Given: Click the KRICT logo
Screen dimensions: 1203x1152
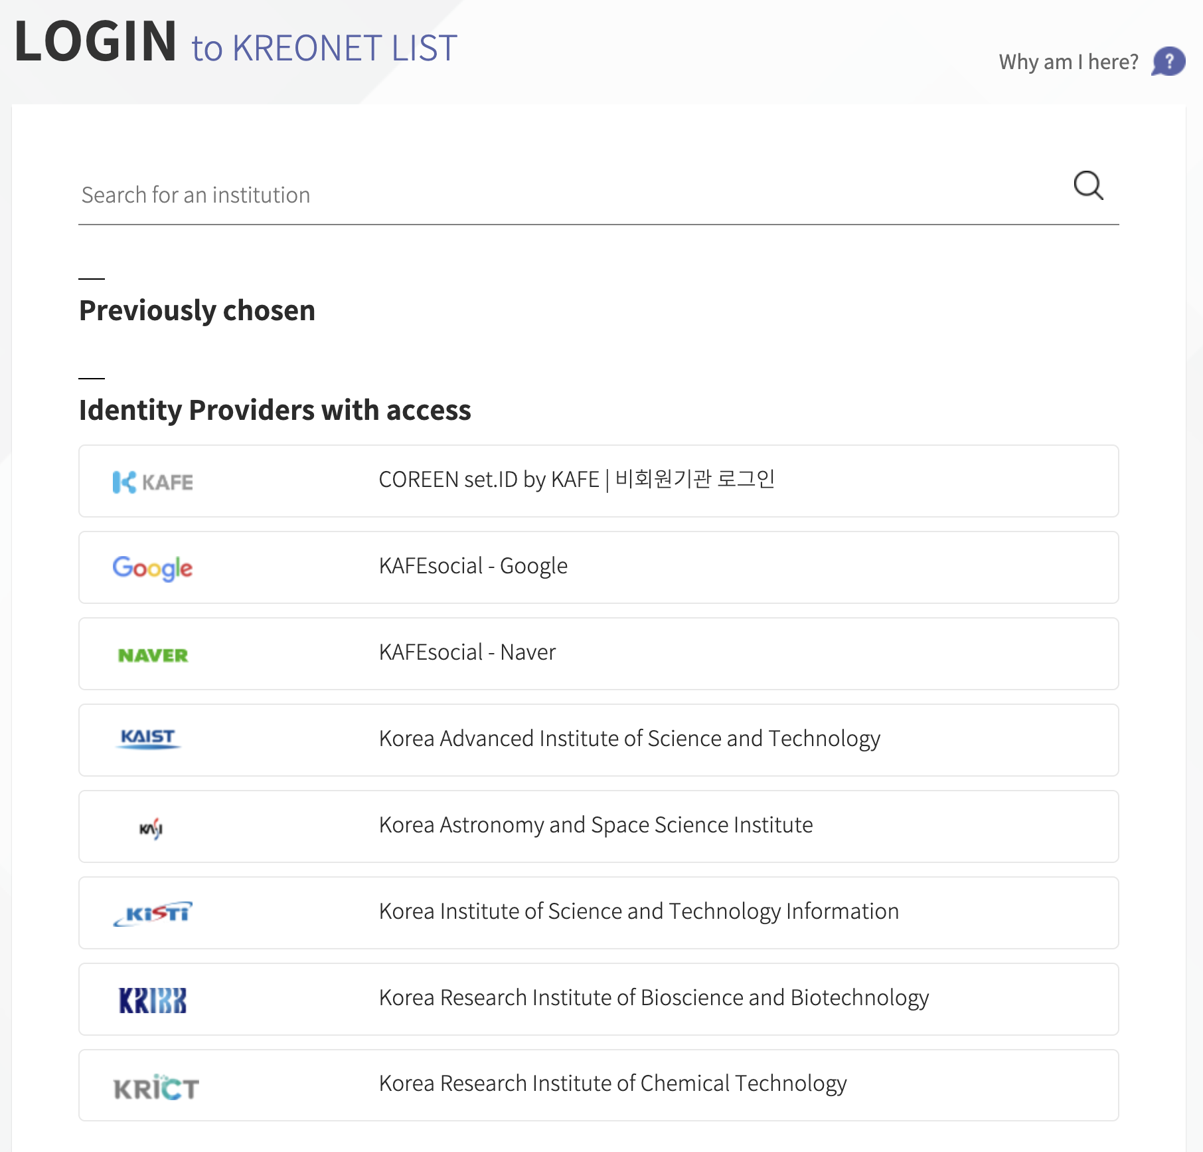Looking at the screenshot, I should [156, 1087].
